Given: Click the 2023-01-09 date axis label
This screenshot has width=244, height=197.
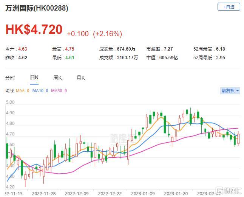Looking at the screenshot, I should click(143, 194).
